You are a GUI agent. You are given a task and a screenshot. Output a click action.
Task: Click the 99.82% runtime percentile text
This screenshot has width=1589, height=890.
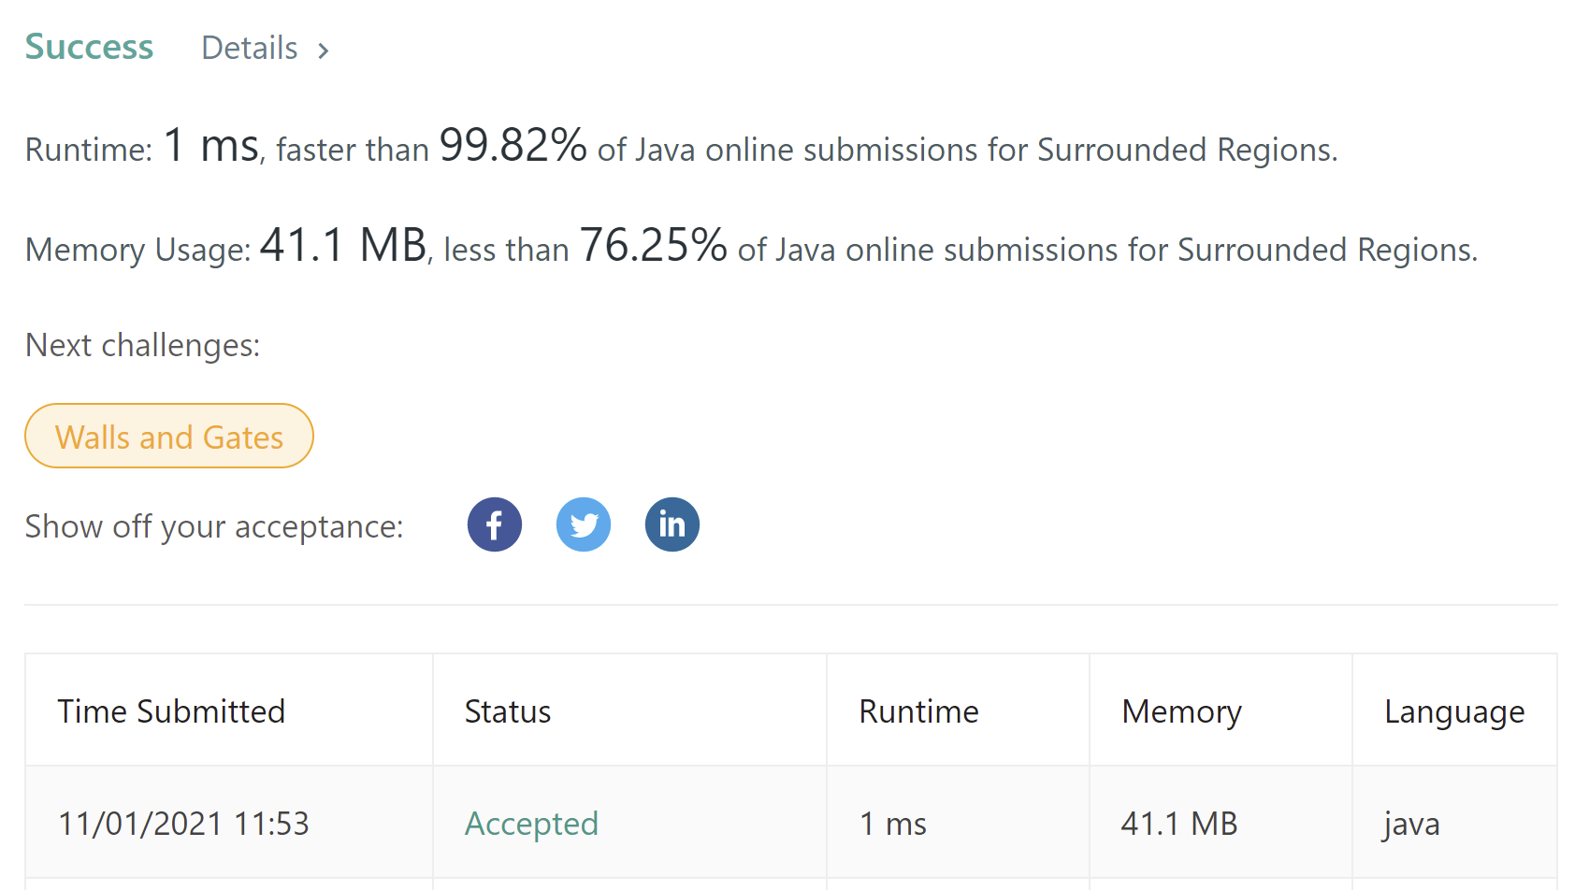tap(513, 146)
